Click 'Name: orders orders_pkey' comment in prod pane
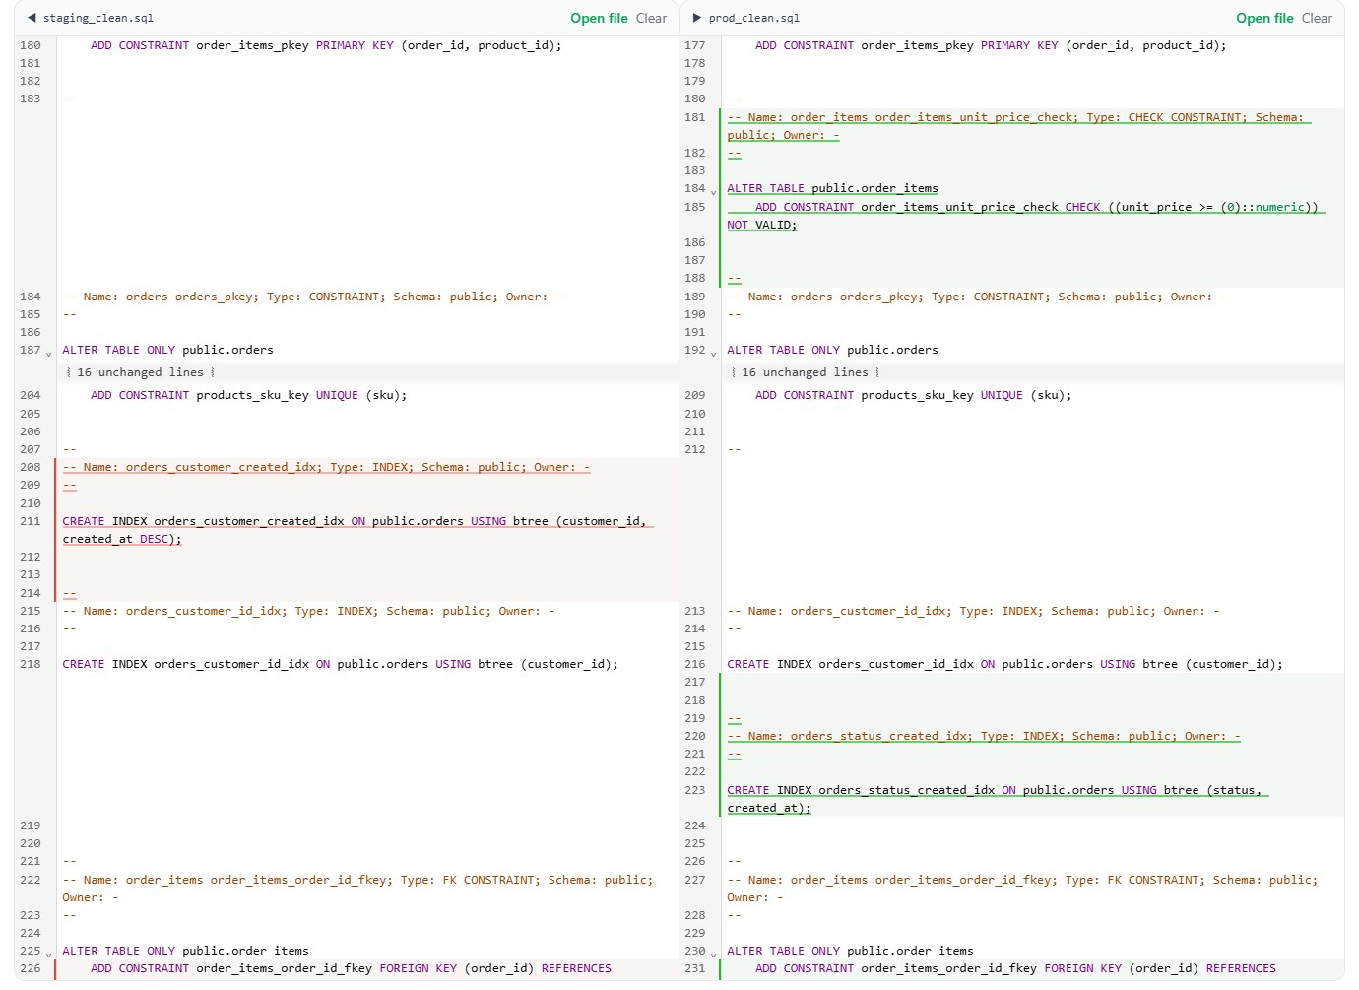Image resolution: width=1359 pixels, height=990 pixels. tap(977, 297)
